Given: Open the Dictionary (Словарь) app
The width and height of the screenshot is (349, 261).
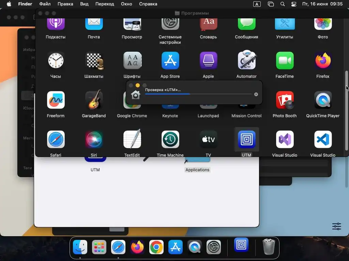Looking at the screenshot, I should 208,24.
